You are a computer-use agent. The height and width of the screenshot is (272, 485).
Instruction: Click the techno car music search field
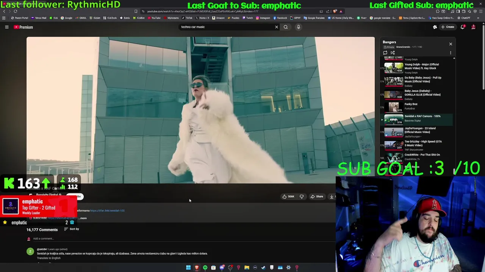pos(227,27)
